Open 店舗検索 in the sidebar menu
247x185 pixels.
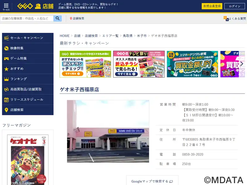[28, 110]
